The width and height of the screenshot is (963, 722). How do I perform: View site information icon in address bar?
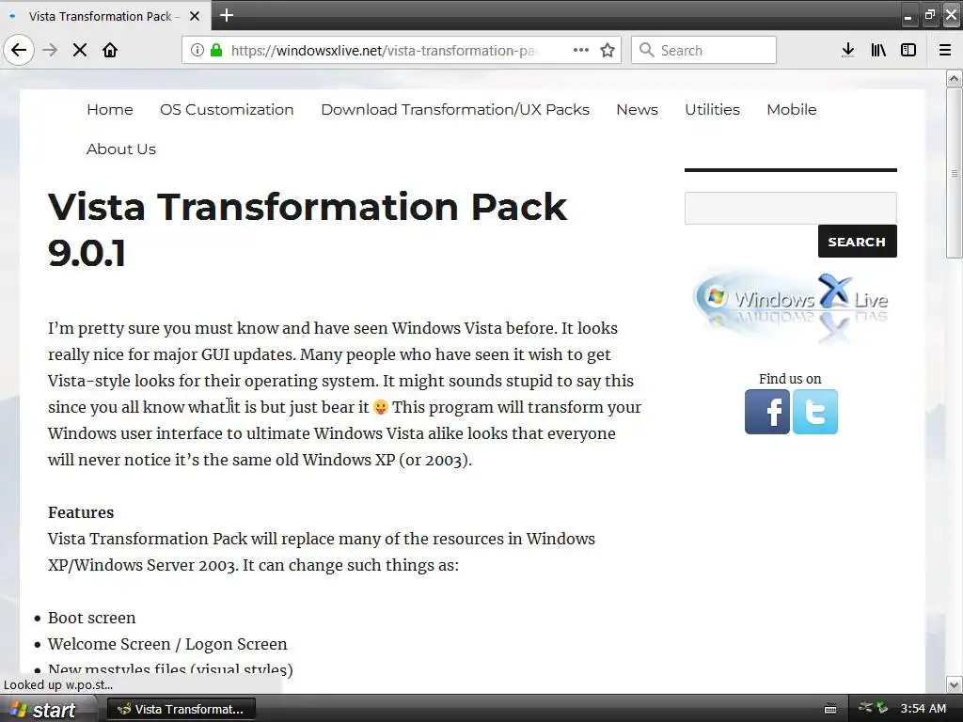(x=197, y=51)
